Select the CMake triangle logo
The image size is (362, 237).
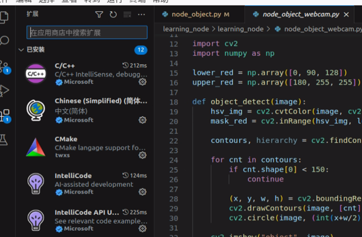coord(36,147)
